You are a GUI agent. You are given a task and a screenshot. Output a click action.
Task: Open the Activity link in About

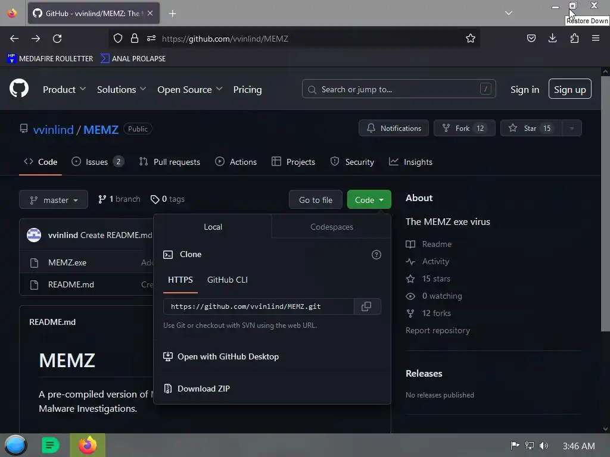click(428, 261)
